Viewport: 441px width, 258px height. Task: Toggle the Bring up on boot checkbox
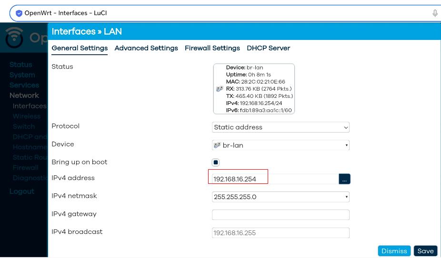point(216,162)
